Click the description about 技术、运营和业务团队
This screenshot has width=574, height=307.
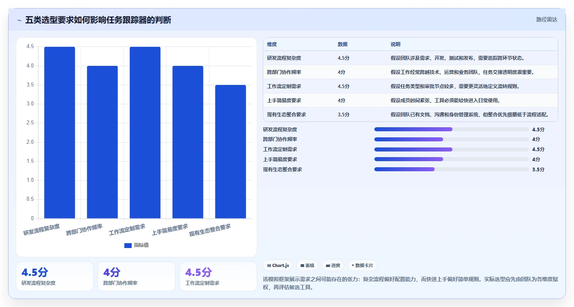pos(463,72)
